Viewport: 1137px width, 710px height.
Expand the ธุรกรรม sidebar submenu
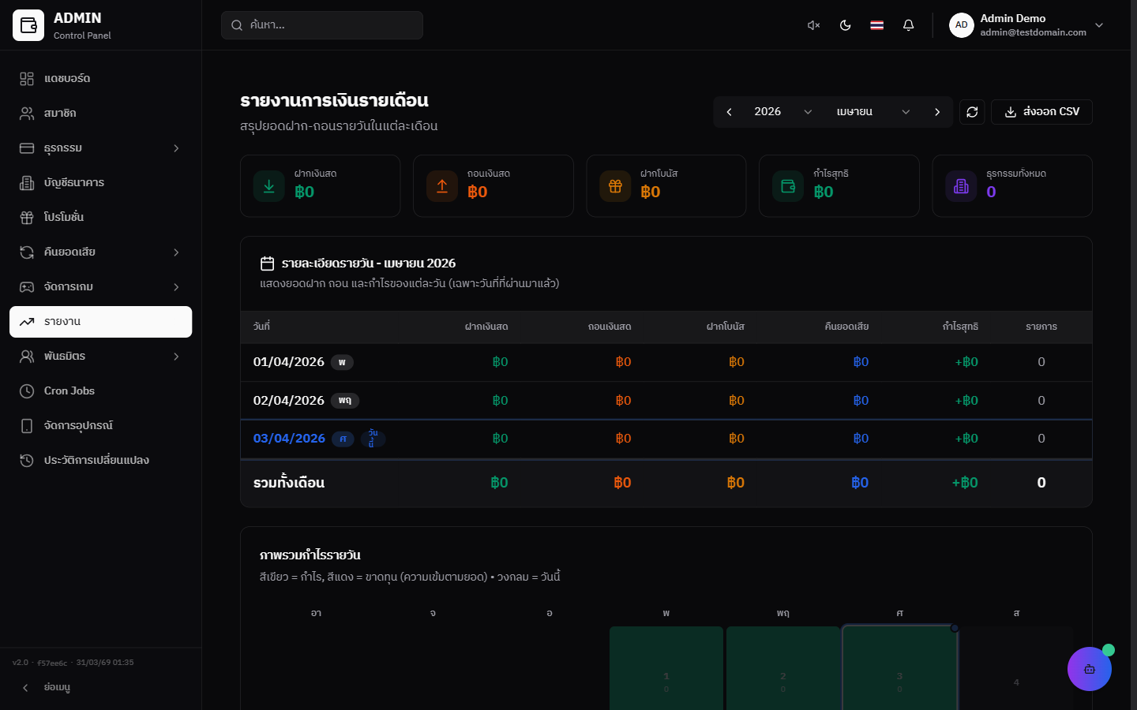tap(100, 148)
